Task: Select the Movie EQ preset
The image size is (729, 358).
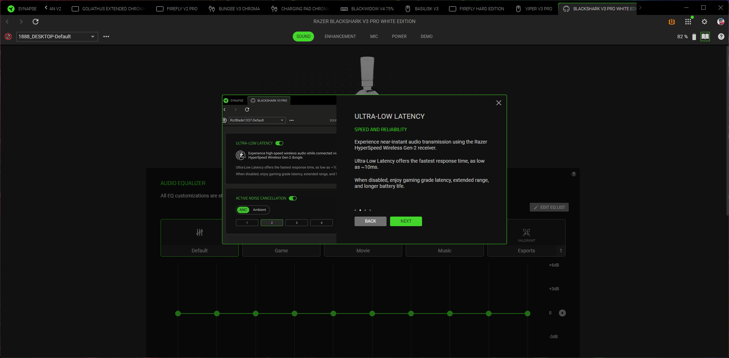Action: [363, 251]
